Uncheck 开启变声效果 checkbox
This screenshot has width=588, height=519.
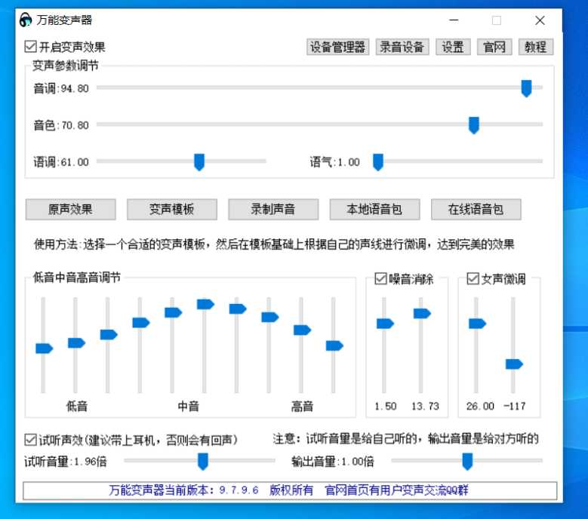(30, 47)
